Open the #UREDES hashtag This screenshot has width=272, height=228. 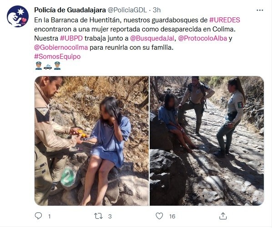pyautogui.click(x=225, y=20)
